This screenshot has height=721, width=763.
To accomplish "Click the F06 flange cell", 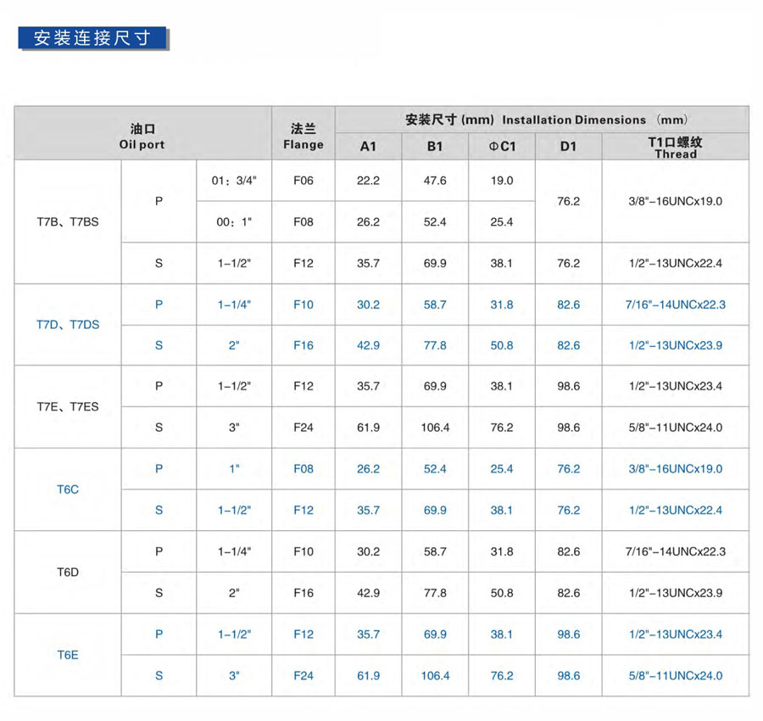I will (x=304, y=181).
